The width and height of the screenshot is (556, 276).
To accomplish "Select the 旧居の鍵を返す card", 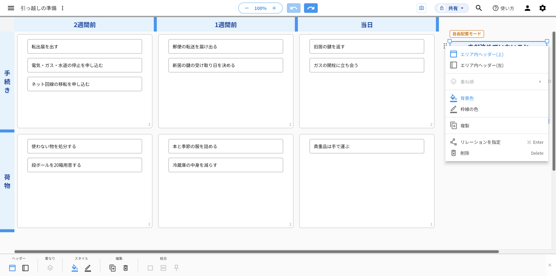I will 367,46.
